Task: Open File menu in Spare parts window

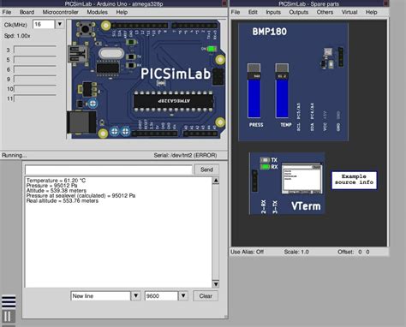Action: point(236,12)
